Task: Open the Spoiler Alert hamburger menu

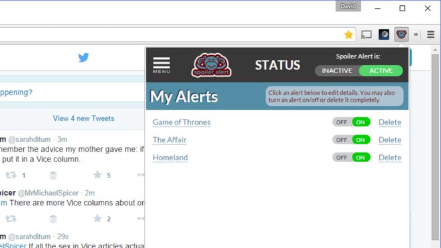Action: point(161,65)
